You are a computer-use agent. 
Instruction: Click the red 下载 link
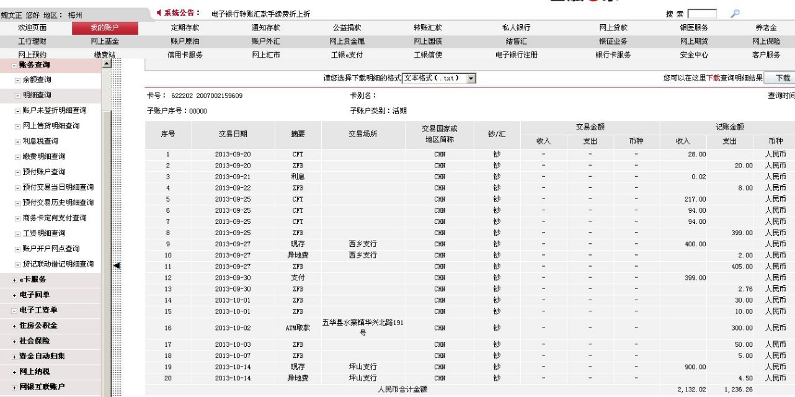coord(713,78)
